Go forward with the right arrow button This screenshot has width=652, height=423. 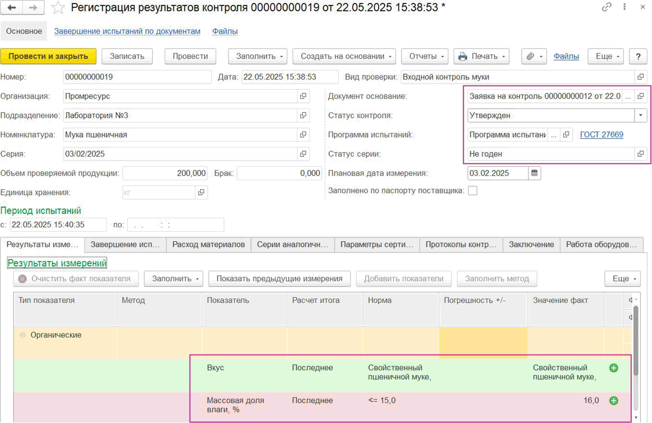click(x=33, y=7)
